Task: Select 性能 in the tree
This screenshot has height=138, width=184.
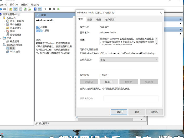Action: [12, 31]
